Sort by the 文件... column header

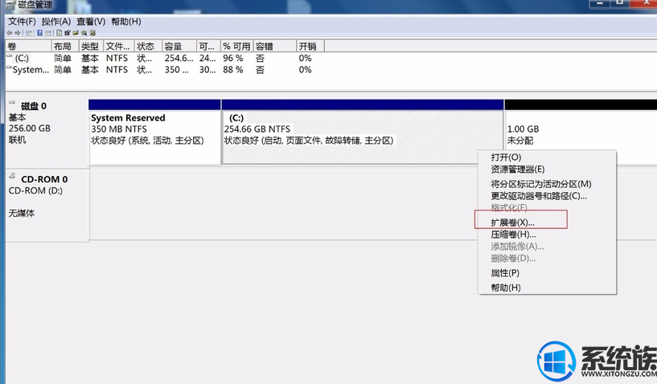(118, 46)
